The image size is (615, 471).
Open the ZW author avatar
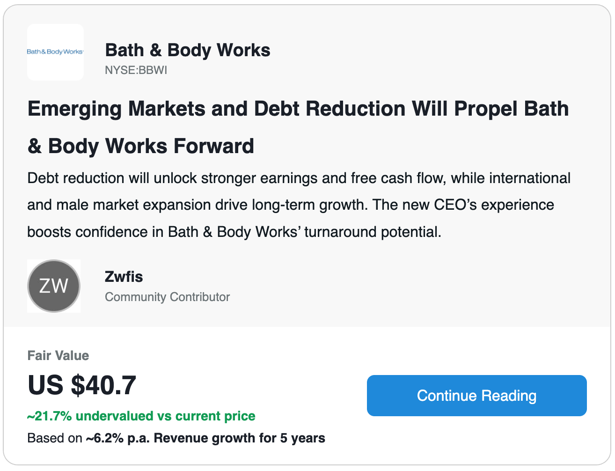(54, 286)
